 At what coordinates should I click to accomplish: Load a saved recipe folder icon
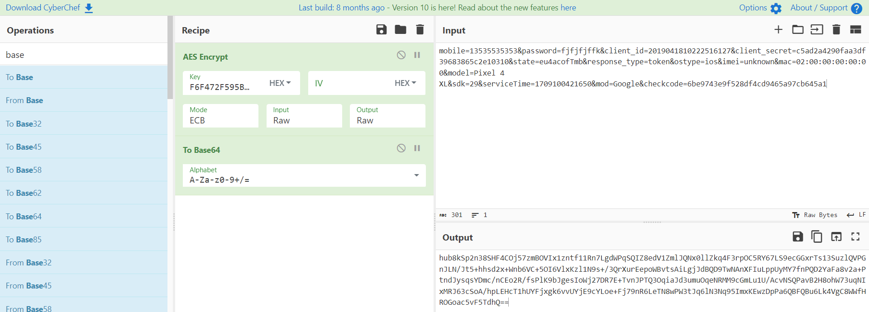tap(401, 30)
